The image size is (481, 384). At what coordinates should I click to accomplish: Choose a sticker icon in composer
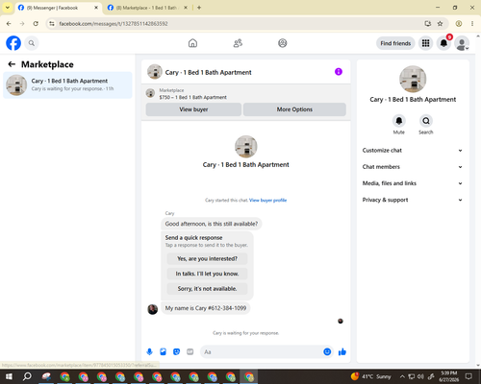click(176, 352)
